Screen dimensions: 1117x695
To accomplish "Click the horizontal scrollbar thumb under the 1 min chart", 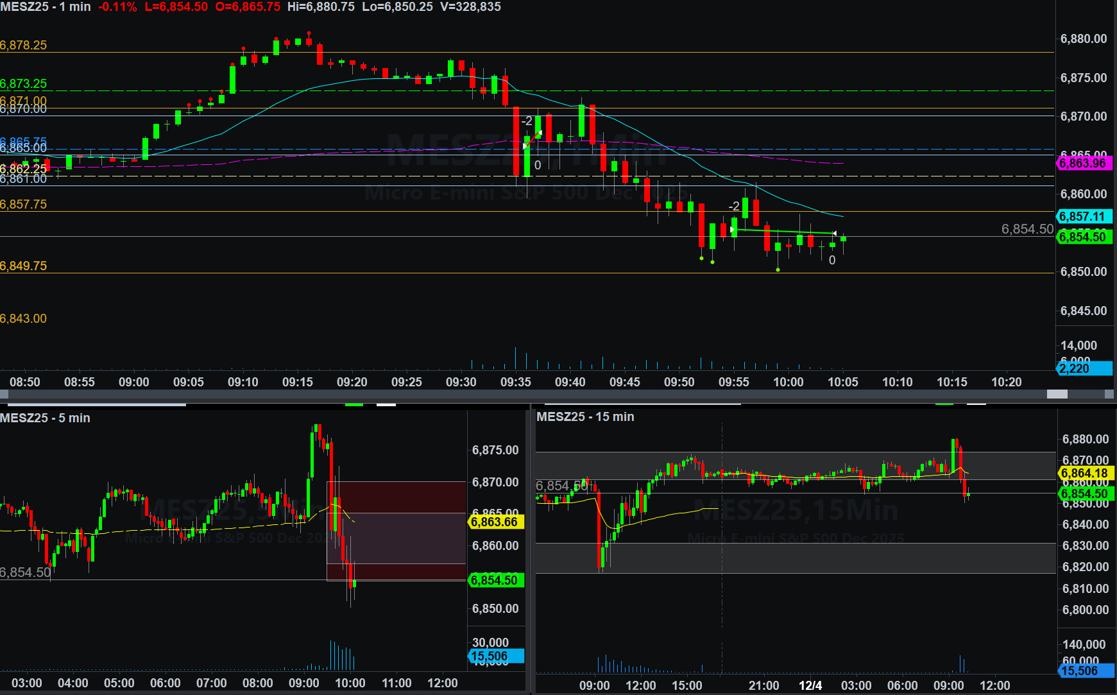I will 1057,394.
